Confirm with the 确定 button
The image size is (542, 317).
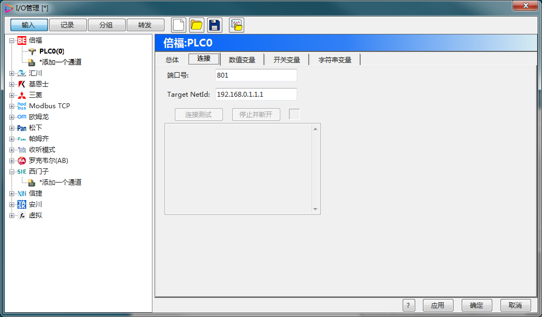pyautogui.click(x=476, y=305)
